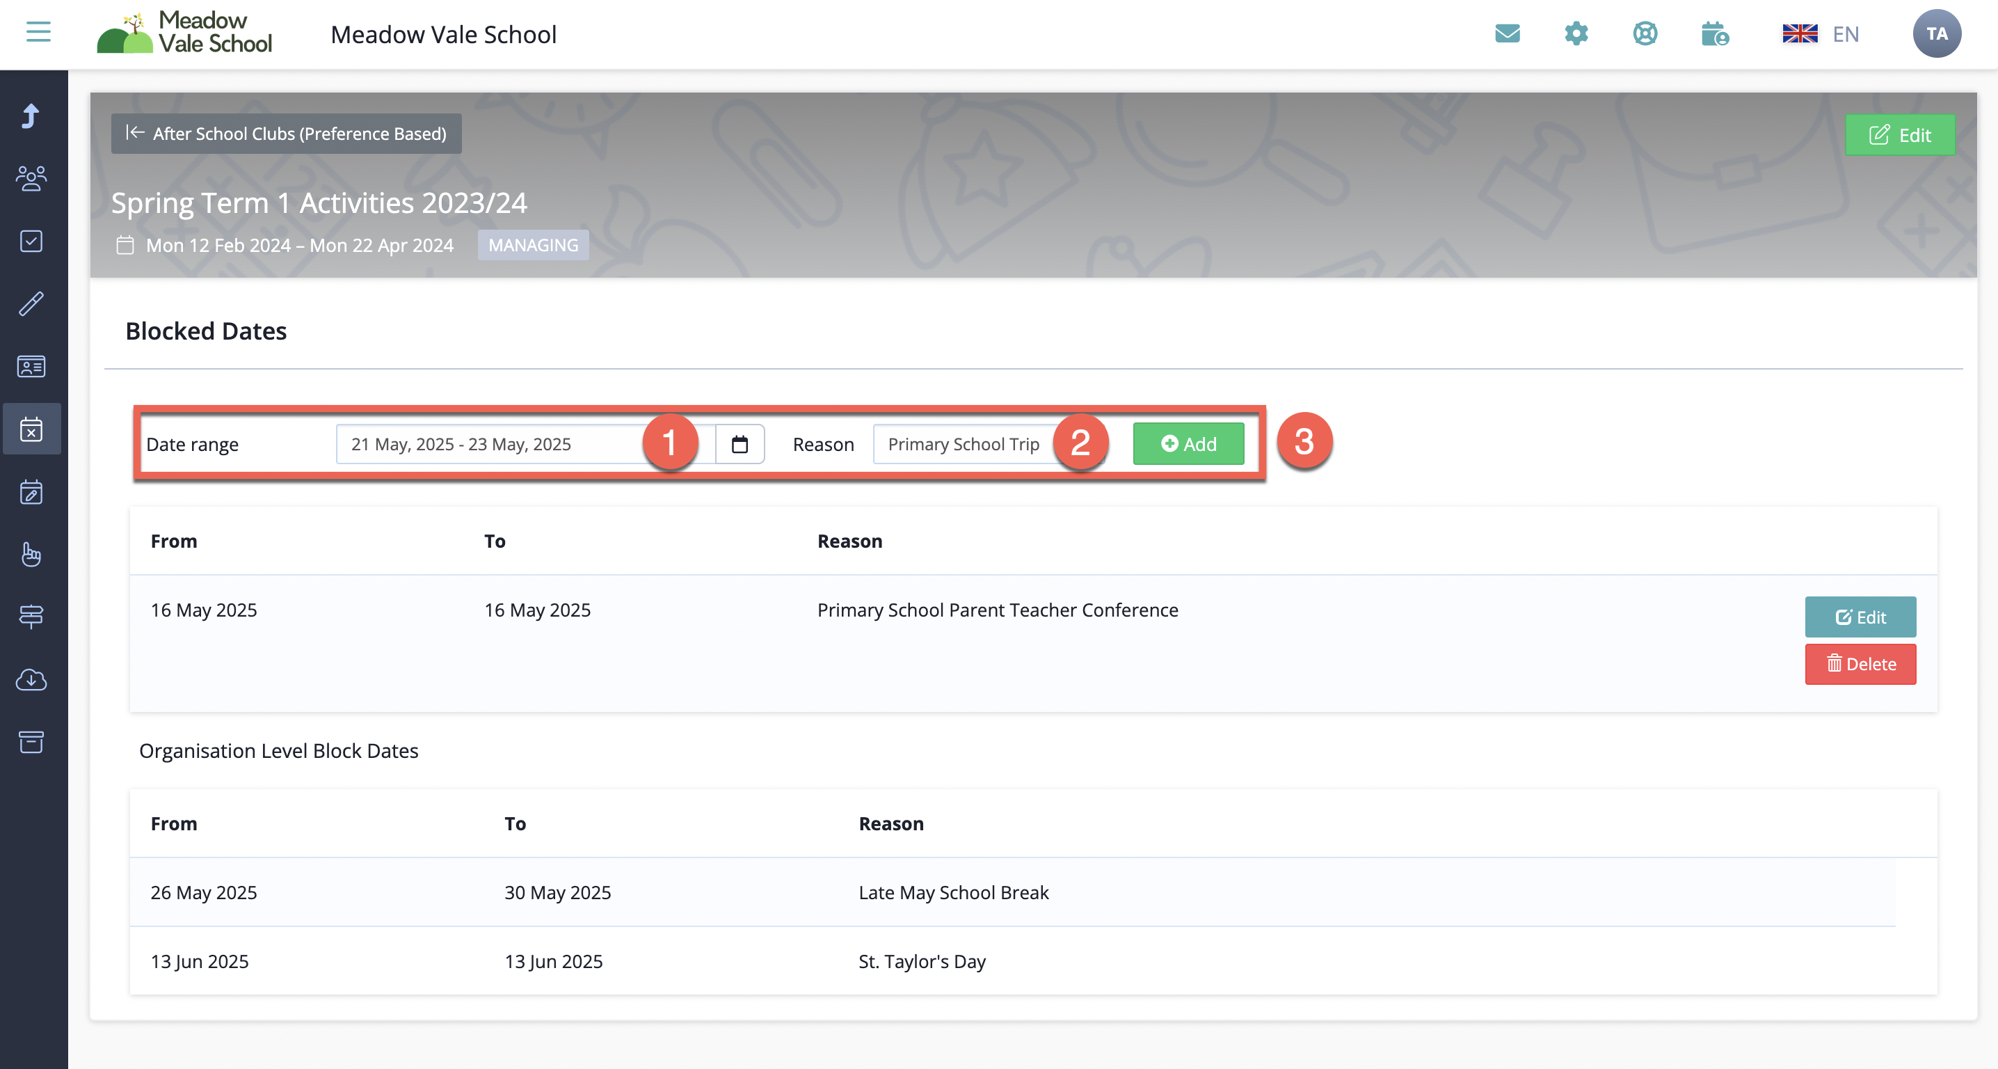Click the Meadow Vale School logo
Screen dimensions: 1998x1069
click(184, 33)
